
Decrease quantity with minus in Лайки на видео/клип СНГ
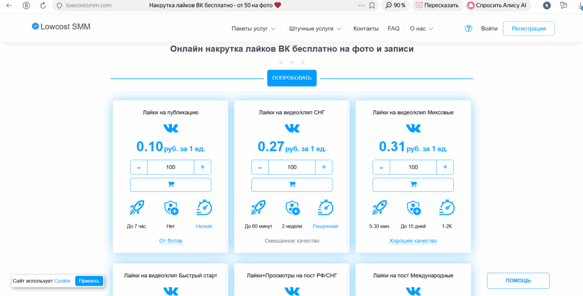[260, 167]
